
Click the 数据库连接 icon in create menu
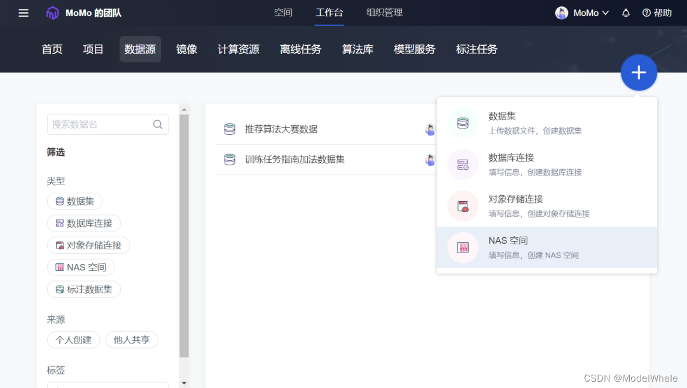pos(462,165)
